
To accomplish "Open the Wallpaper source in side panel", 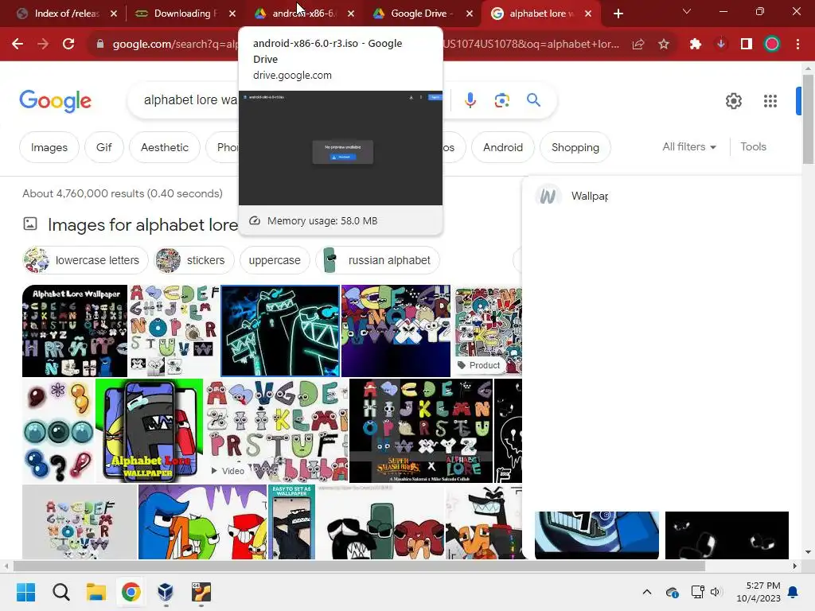I will click(571, 197).
